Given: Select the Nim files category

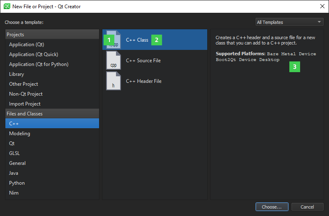Looking at the screenshot, I should point(14,193).
